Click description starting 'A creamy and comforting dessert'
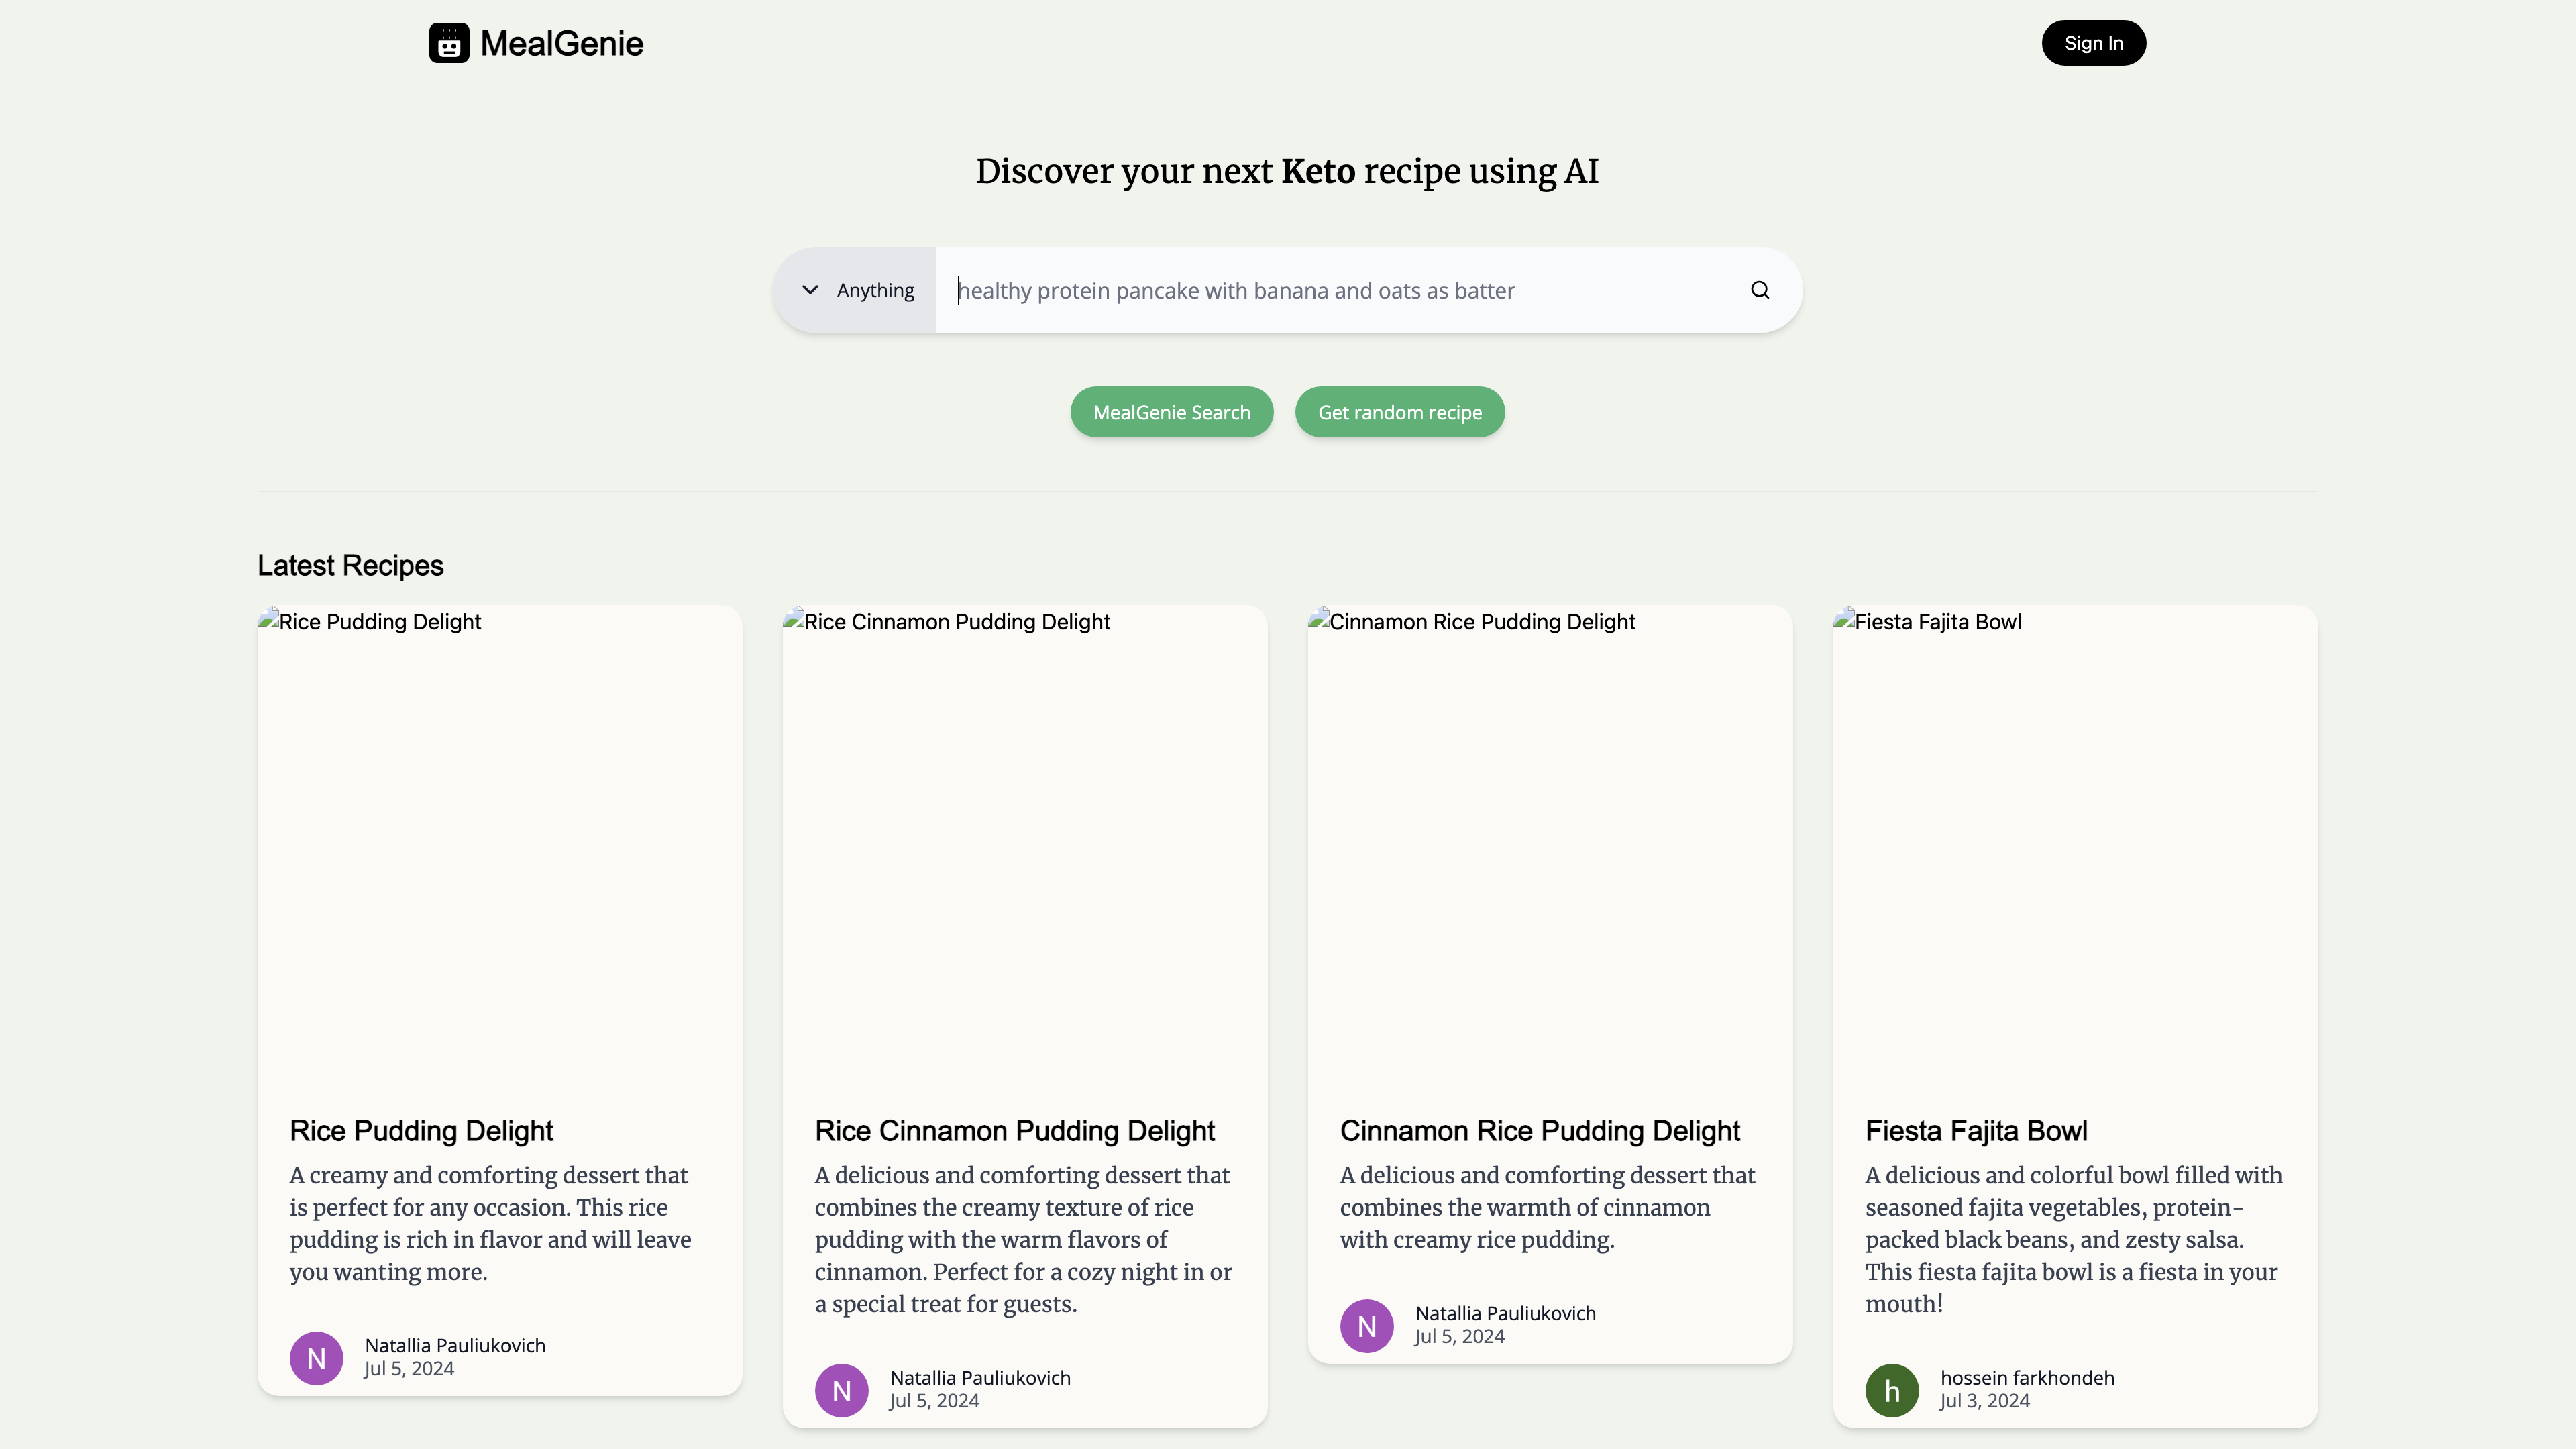Screen dimensions: 2576x1449 pos(491,1223)
